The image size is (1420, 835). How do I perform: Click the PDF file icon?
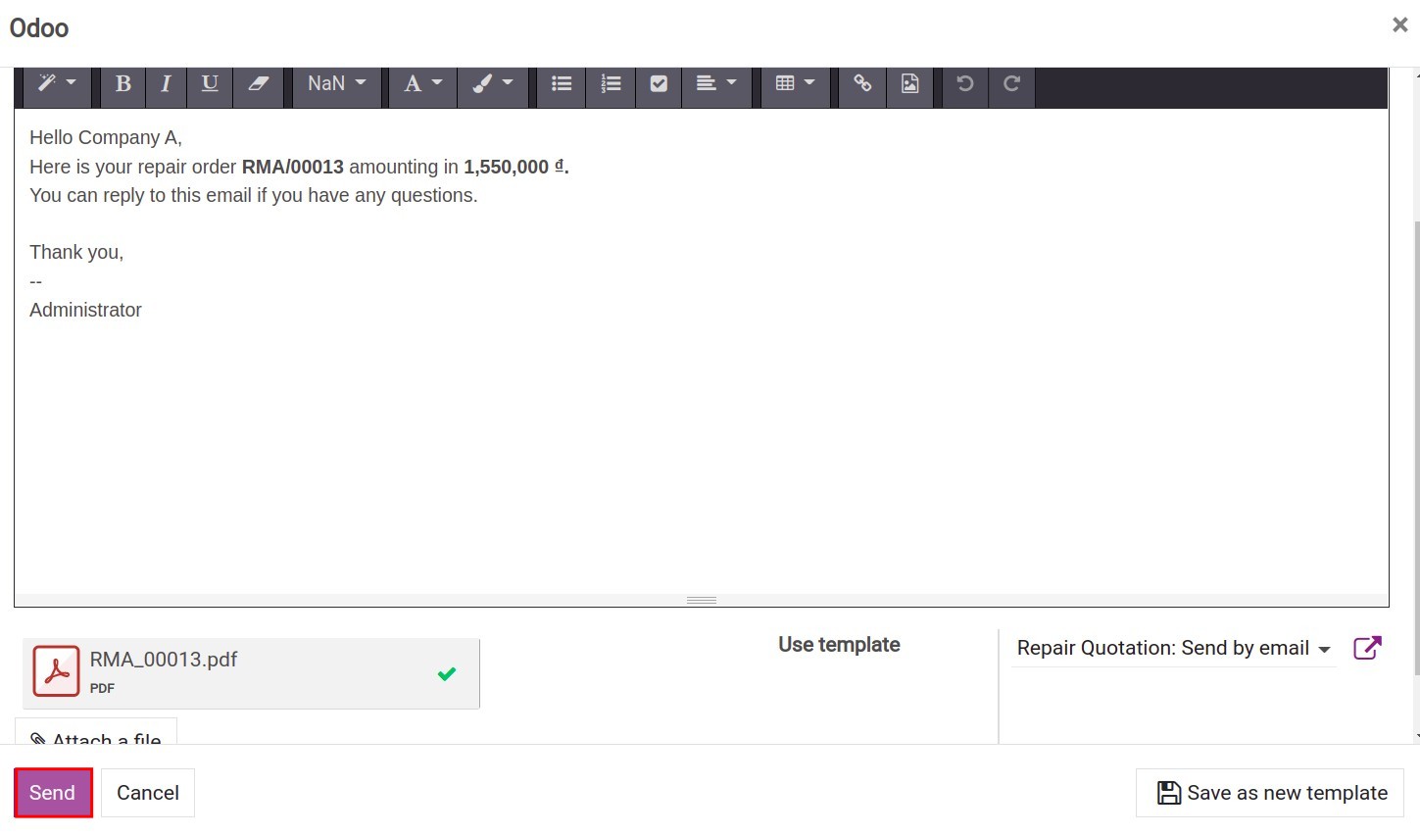point(56,671)
